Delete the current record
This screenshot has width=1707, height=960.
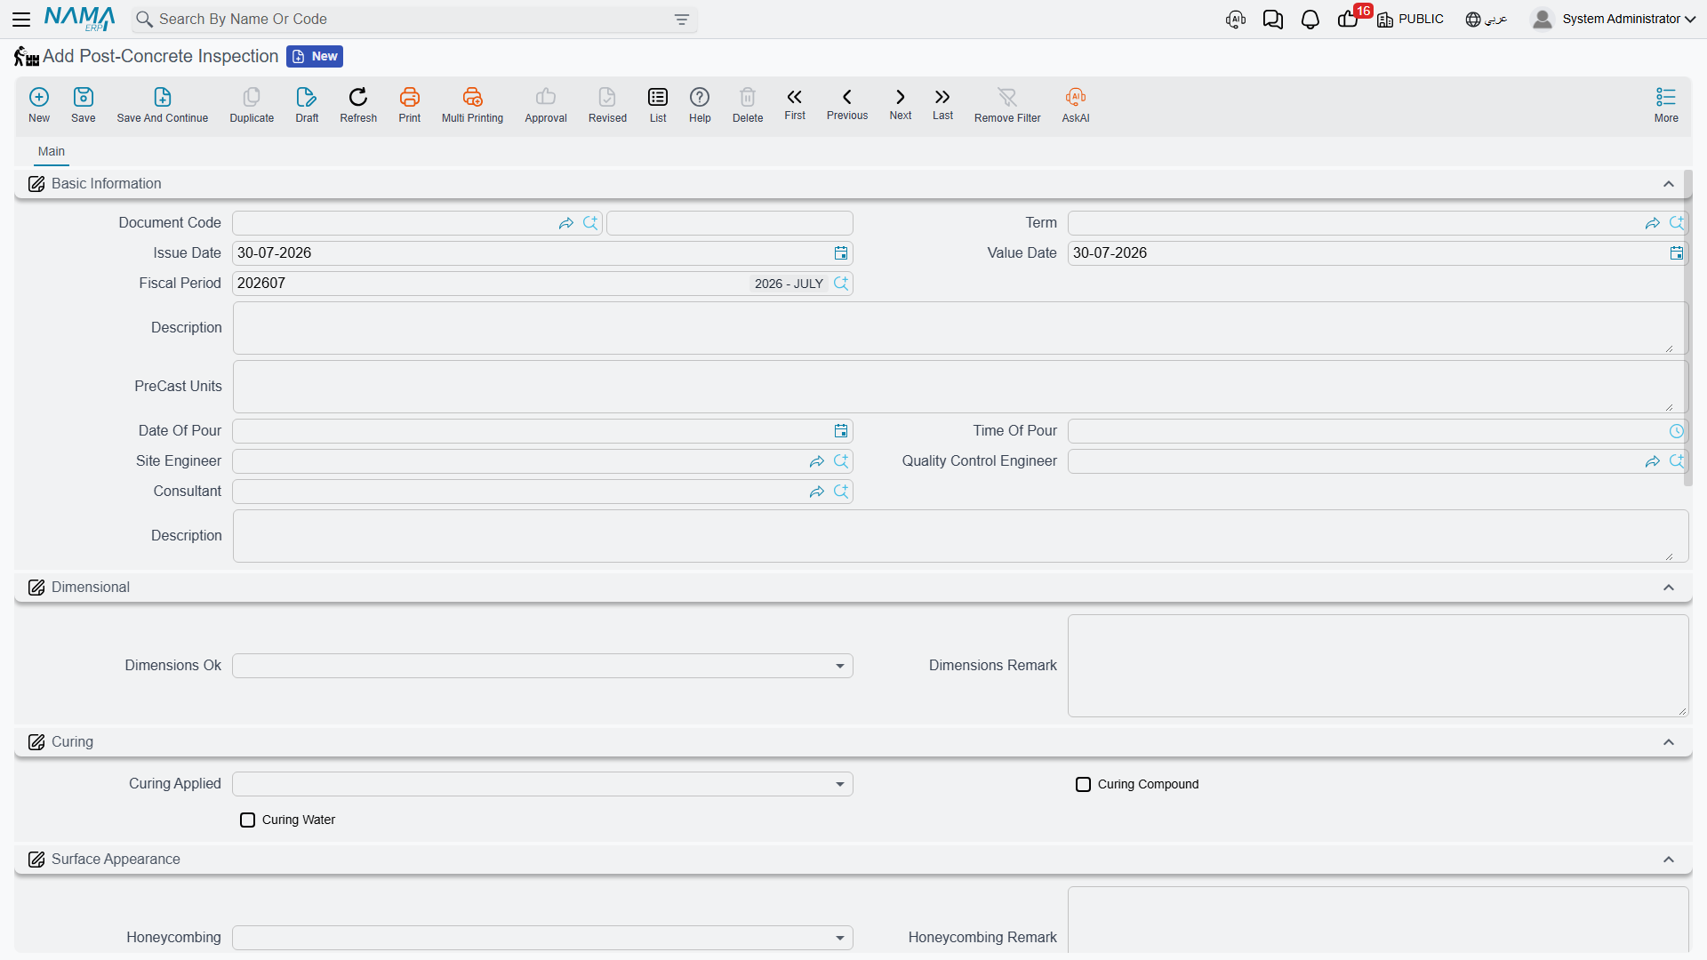[748, 105]
